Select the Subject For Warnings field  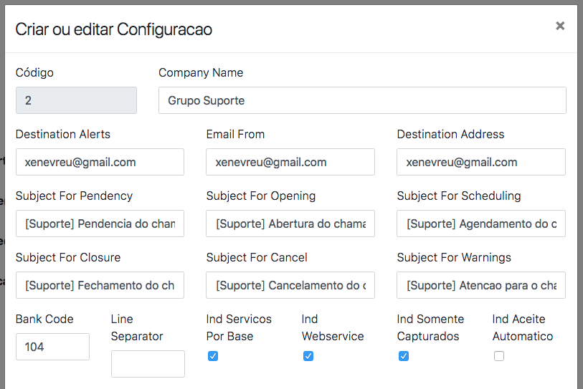tap(481, 285)
